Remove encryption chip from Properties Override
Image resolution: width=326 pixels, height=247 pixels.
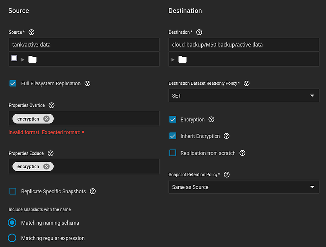pyautogui.click(x=46, y=119)
